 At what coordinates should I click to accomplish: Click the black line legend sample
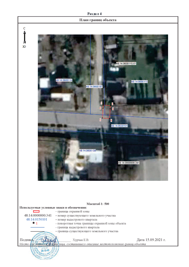click(x=37, y=232)
